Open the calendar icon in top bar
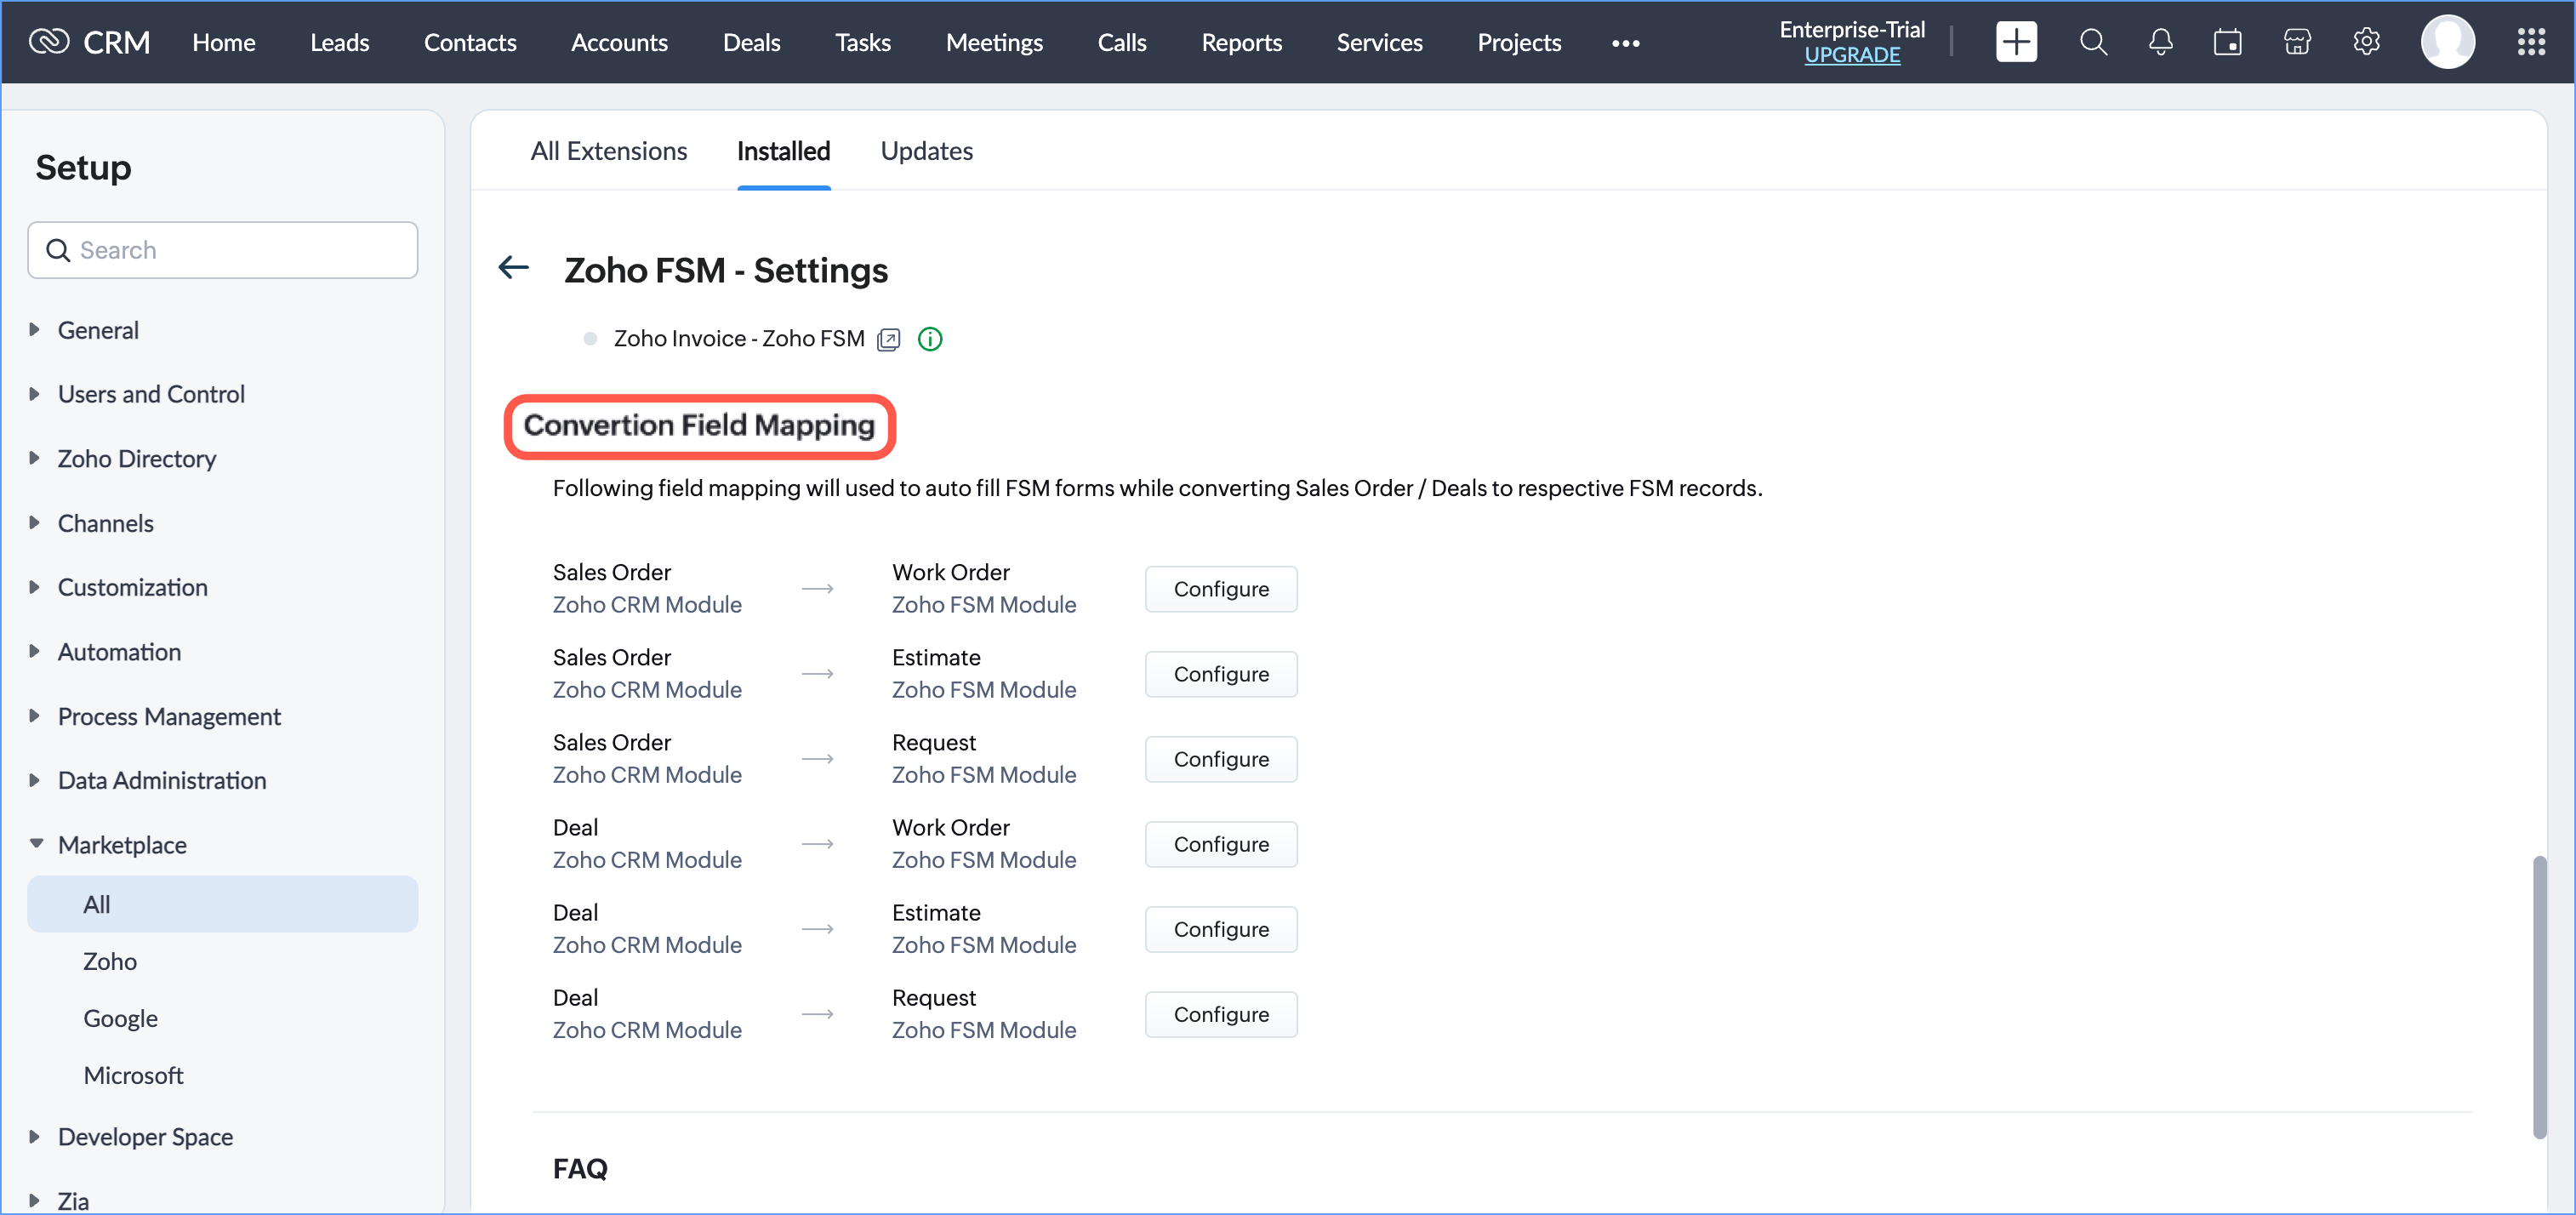The height and width of the screenshot is (1215, 2576). click(x=2227, y=42)
